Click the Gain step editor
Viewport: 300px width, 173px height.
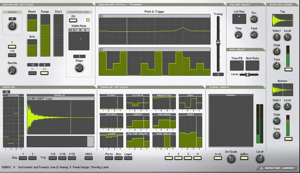pos(190,131)
